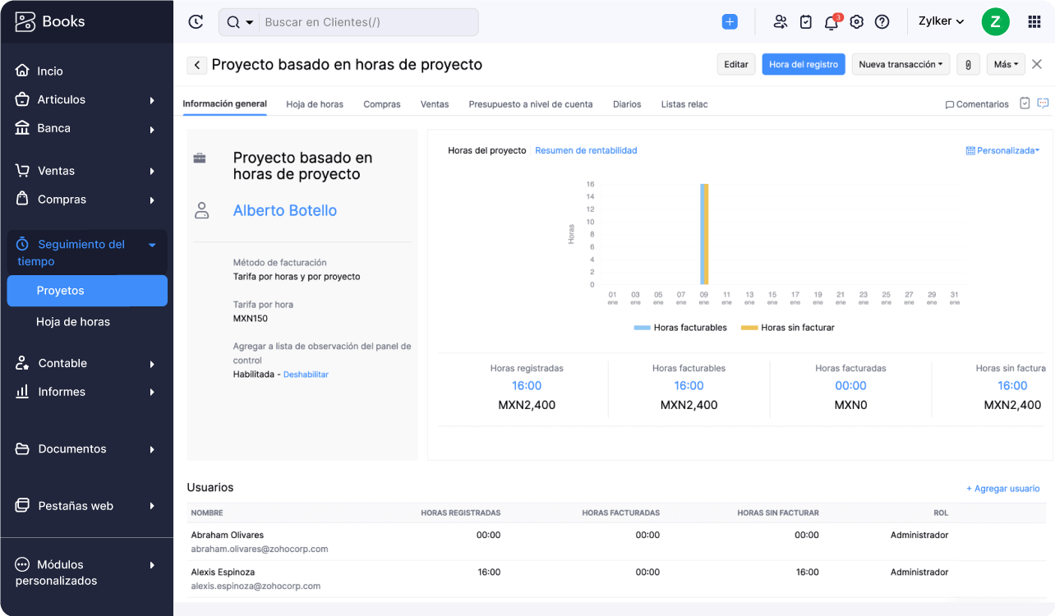Expand the Nueva transacción dropdown
Screen dimensions: 1055x616
tap(901, 64)
